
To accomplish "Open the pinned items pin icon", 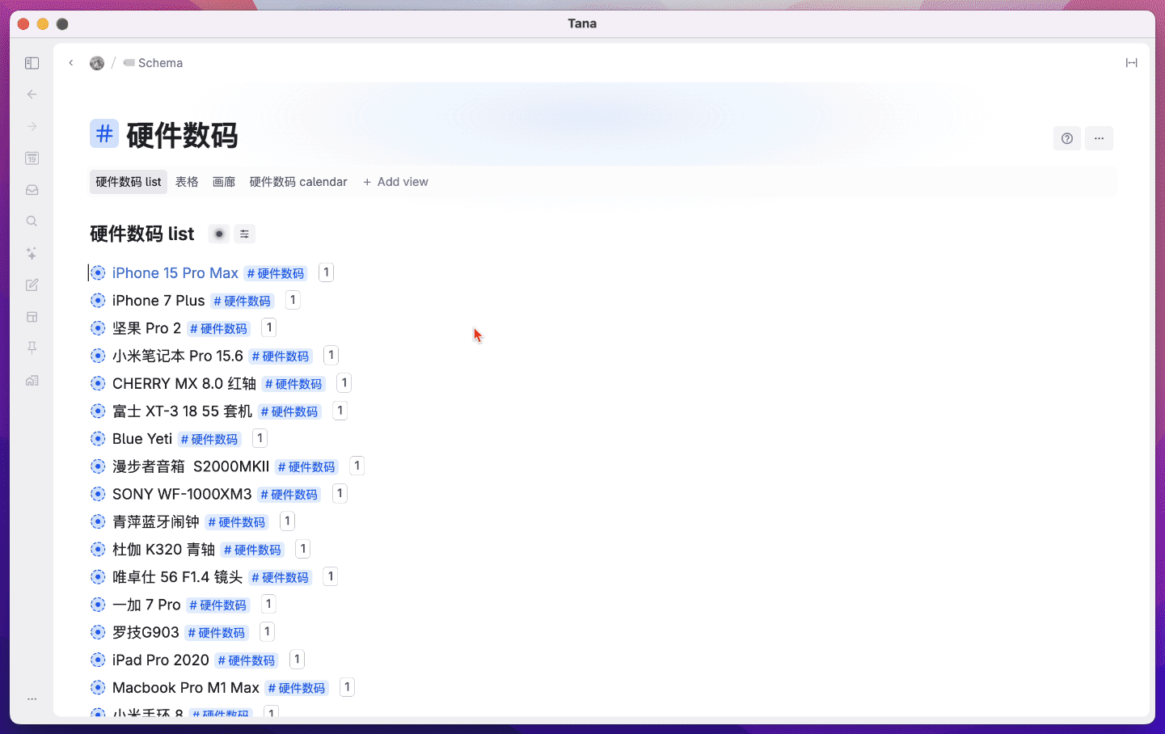I will (x=32, y=348).
